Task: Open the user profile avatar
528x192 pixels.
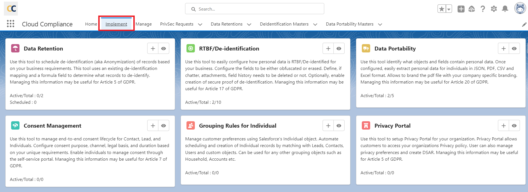Action: [x=520, y=9]
